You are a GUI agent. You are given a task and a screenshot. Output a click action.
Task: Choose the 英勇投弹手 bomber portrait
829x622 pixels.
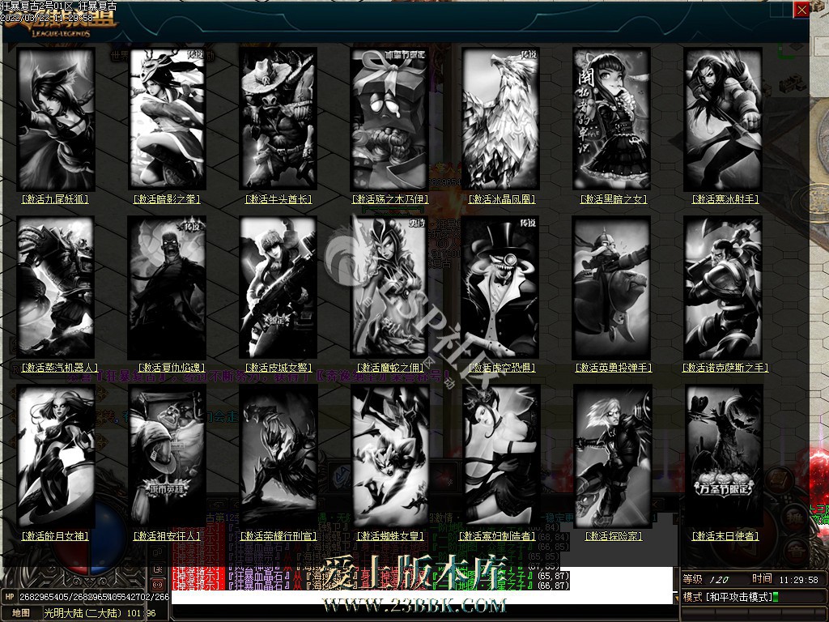click(612, 288)
